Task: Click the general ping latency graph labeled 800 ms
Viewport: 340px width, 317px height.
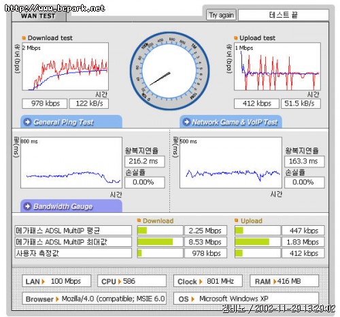Action: pyautogui.click(x=71, y=163)
